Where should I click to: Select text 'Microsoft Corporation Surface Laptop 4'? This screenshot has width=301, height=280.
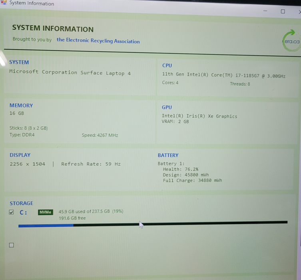coord(70,72)
